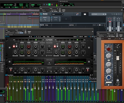
Task: Click Compare in the Ozone plugin header
Action: 56,11
